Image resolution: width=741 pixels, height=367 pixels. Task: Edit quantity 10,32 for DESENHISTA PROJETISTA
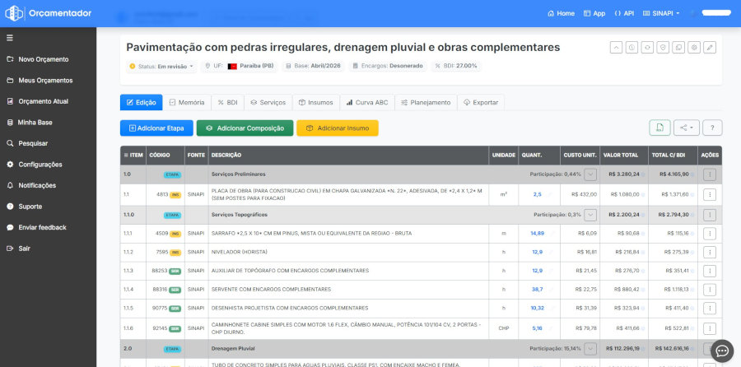pyautogui.click(x=538, y=308)
